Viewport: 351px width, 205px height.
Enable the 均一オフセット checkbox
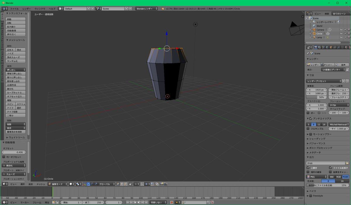[x=4, y=157]
